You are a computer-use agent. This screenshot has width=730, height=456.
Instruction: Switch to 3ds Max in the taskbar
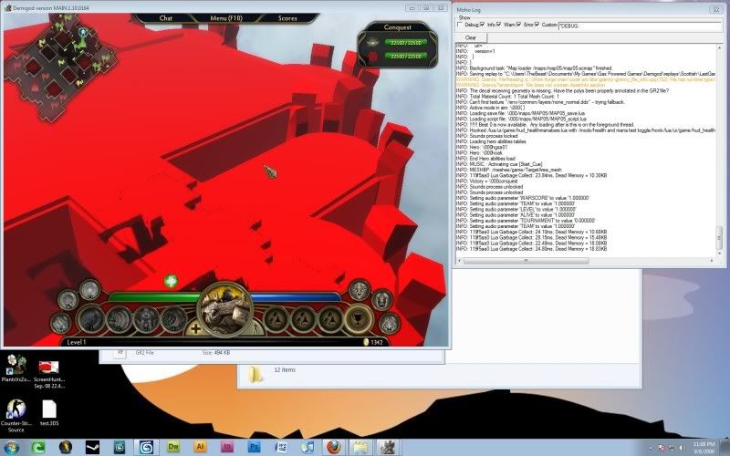146,448
